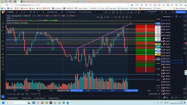Open chart settings gear icon

point(166,12)
